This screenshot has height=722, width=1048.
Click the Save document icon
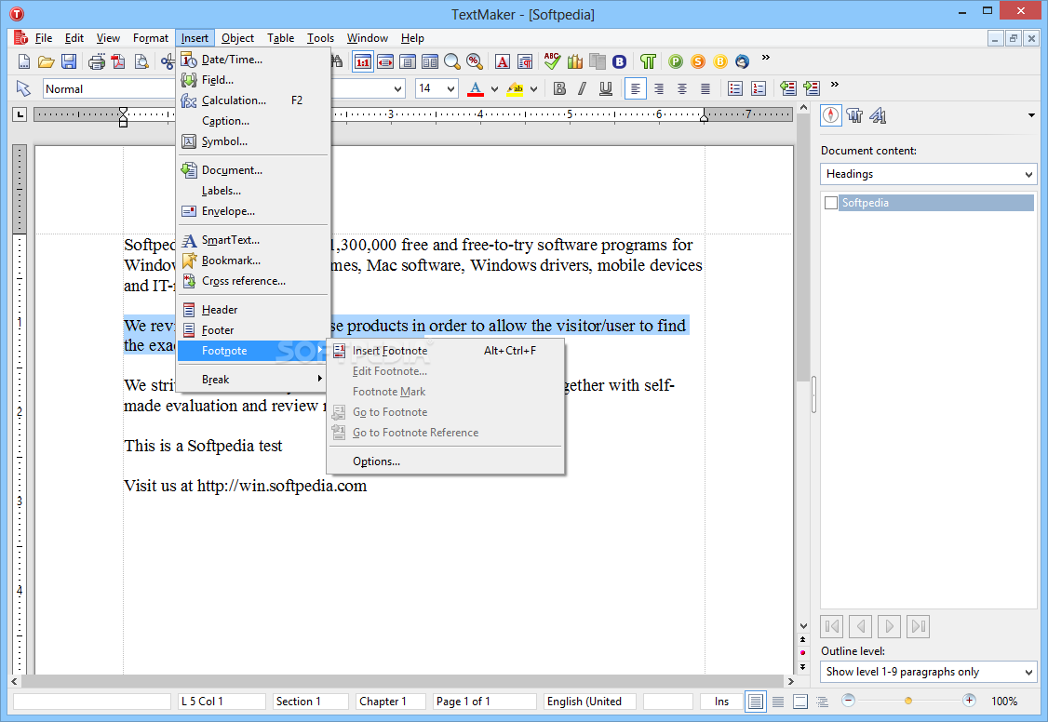click(69, 61)
